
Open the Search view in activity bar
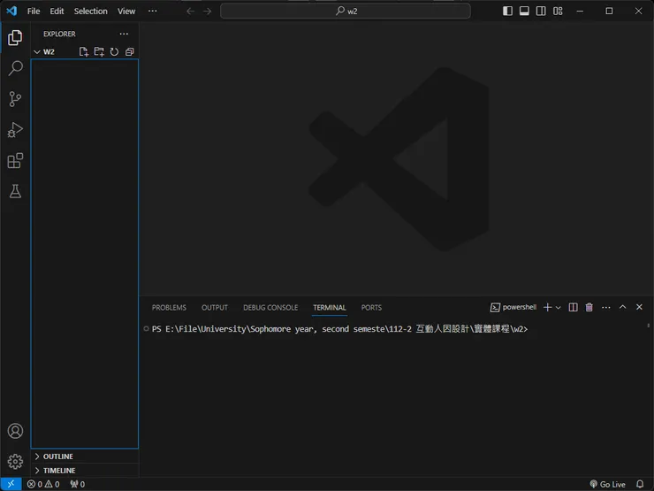click(15, 68)
